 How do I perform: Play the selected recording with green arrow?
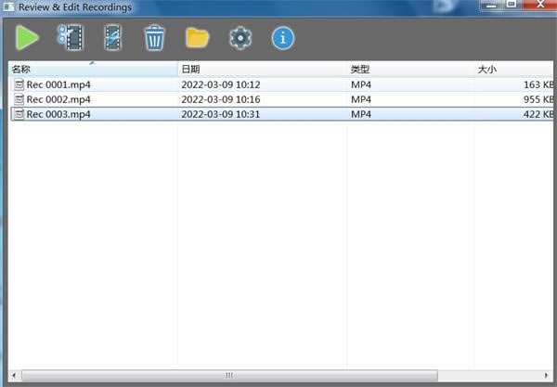28,38
